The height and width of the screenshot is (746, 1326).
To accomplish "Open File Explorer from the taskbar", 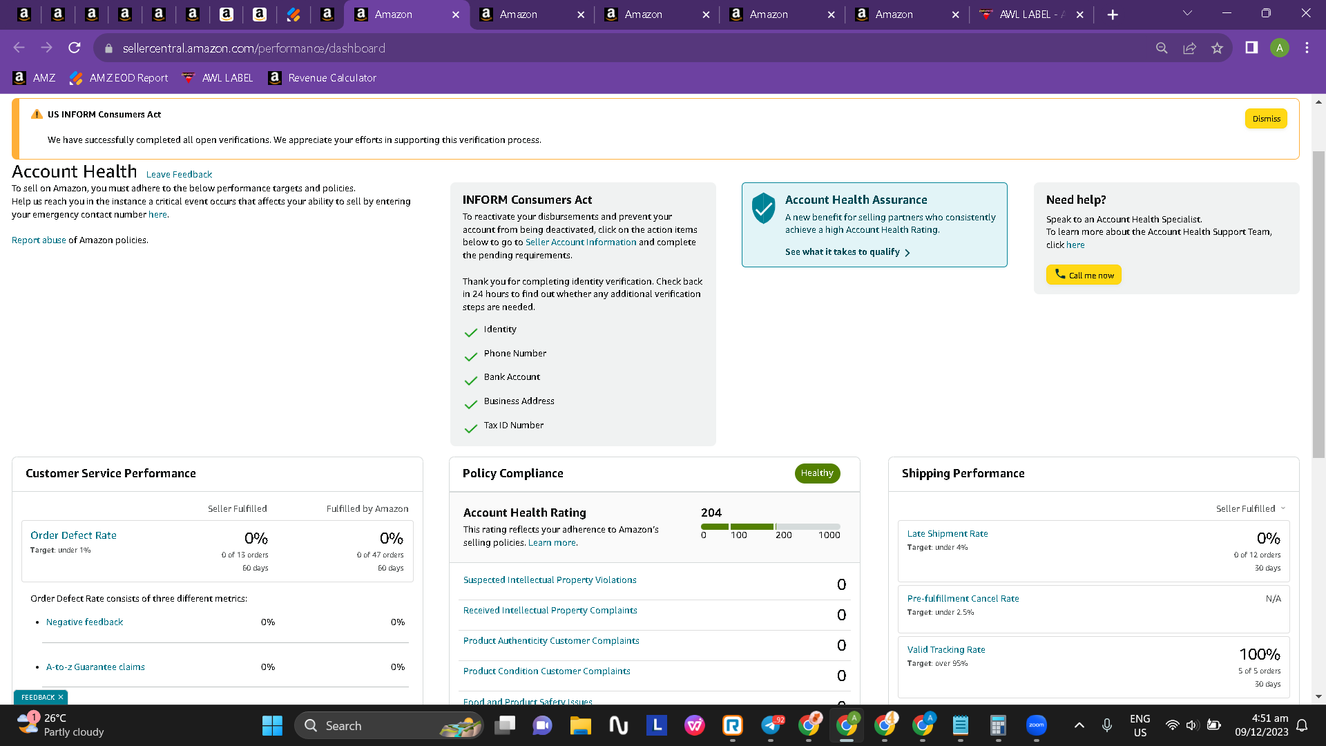I will click(x=581, y=725).
